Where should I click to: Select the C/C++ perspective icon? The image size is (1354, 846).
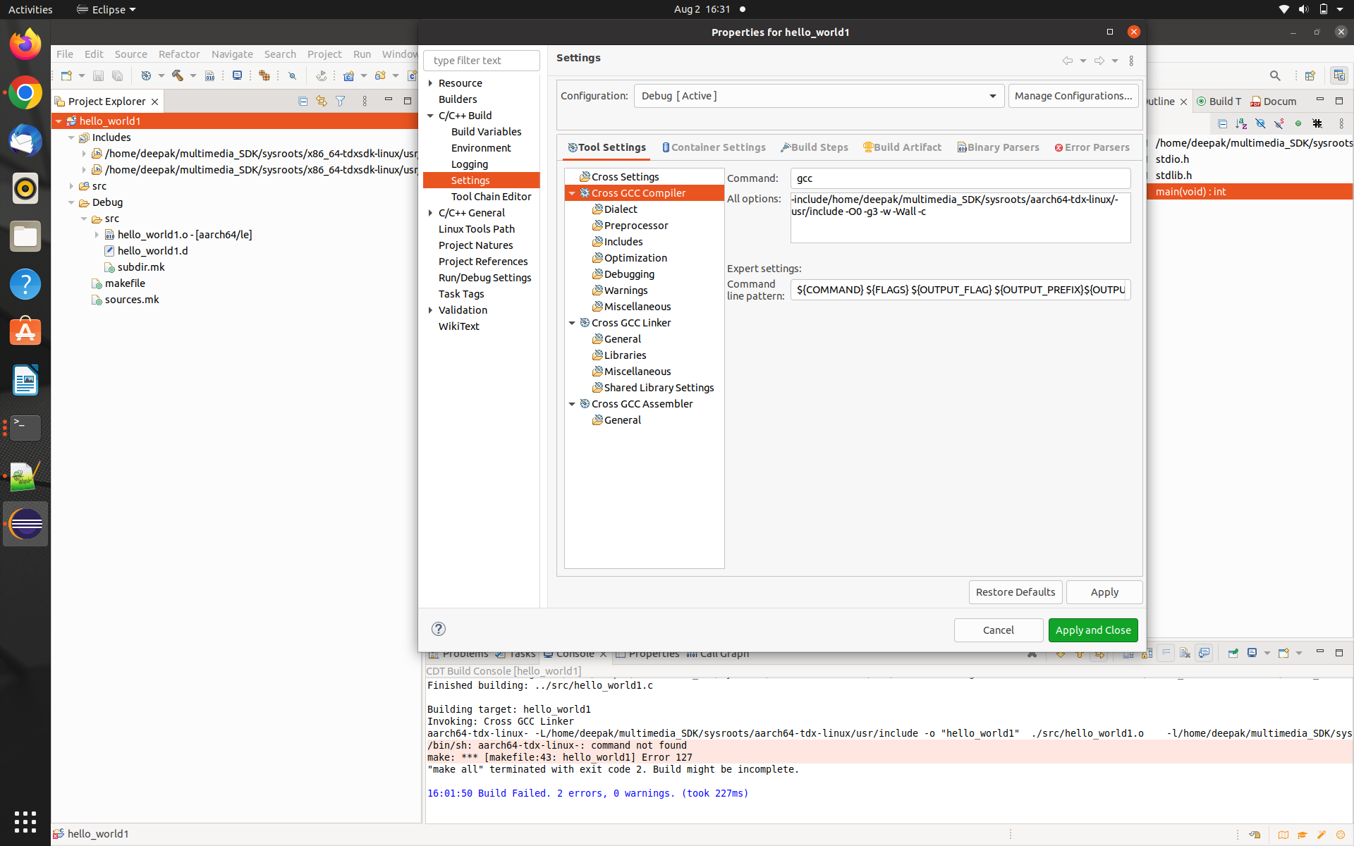(1338, 75)
